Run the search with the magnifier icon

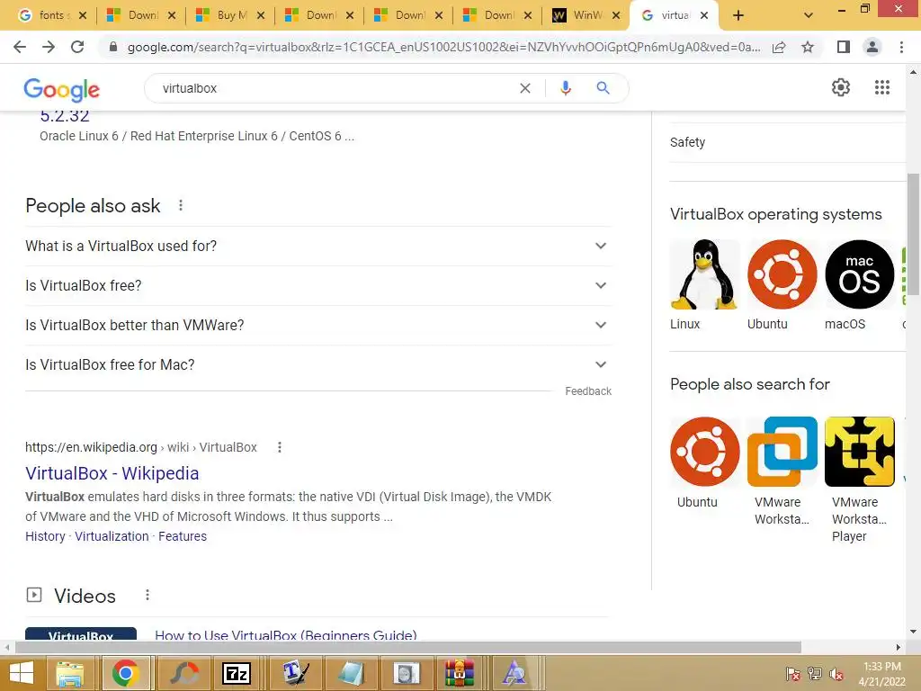(x=603, y=88)
